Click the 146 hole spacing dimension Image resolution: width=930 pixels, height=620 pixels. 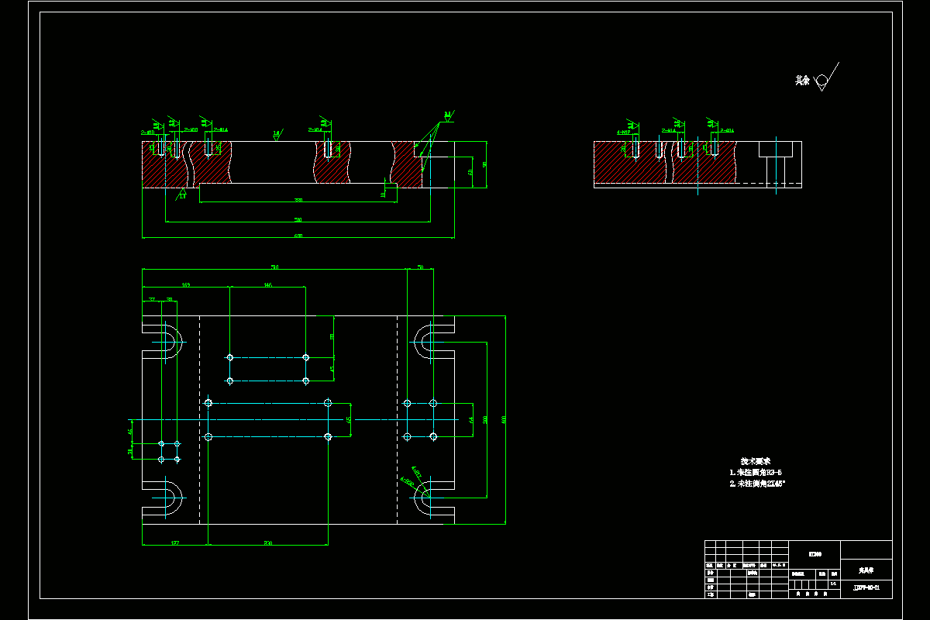point(267,285)
